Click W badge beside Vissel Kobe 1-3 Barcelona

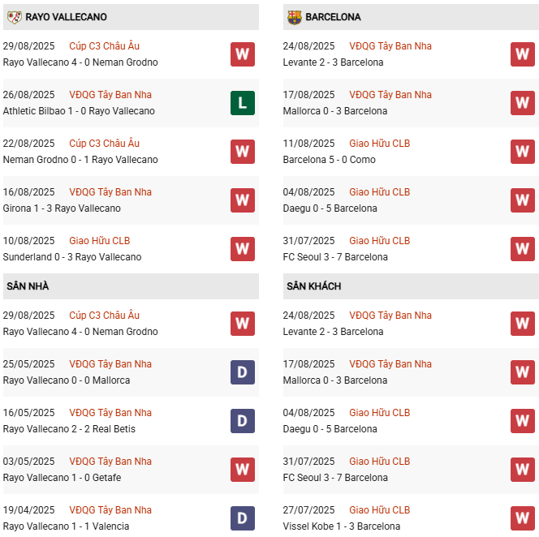(x=522, y=518)
